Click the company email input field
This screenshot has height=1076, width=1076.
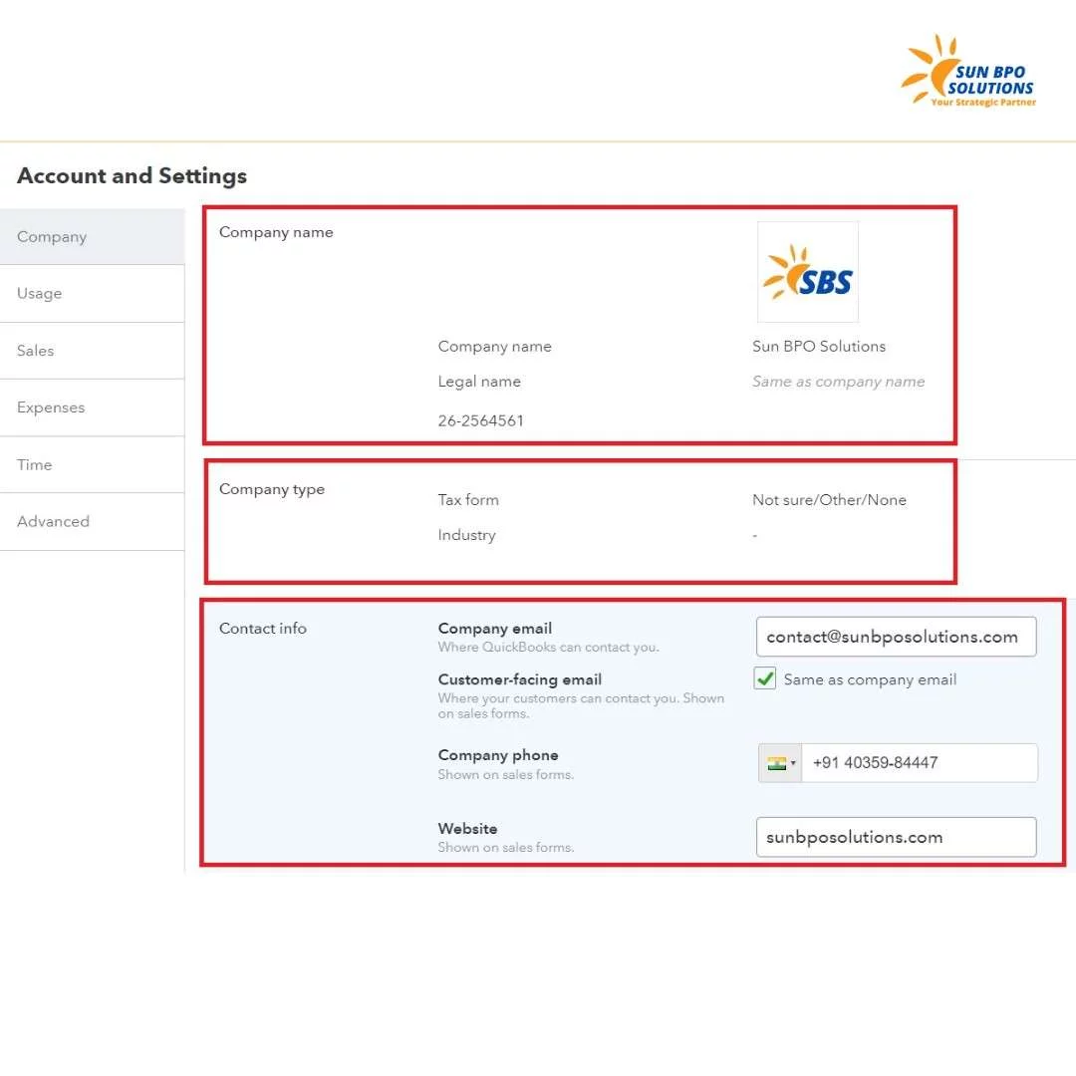(x=897, y=637)
